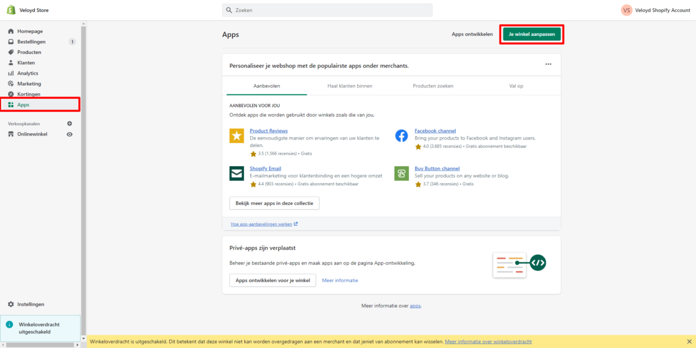This screenshot has width=696, height=348.
Task: Click the Buy Button channel icon
Action: (401, 173)
